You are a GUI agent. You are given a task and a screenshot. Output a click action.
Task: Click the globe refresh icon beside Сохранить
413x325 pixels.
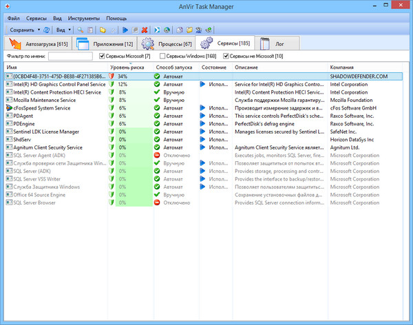[x=46, y=30]
